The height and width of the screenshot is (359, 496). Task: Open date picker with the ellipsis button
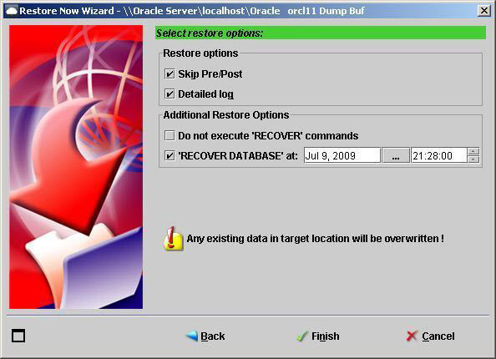tap(396, 155)
